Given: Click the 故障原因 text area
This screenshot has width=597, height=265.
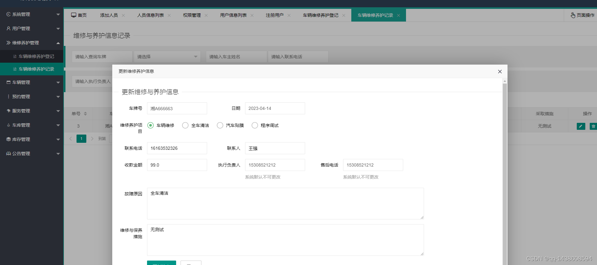Looking at the screenshot, I should click(286, 204).
